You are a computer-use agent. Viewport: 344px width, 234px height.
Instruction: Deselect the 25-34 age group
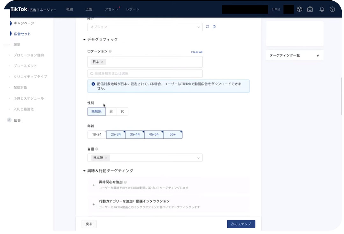[115, 134]
